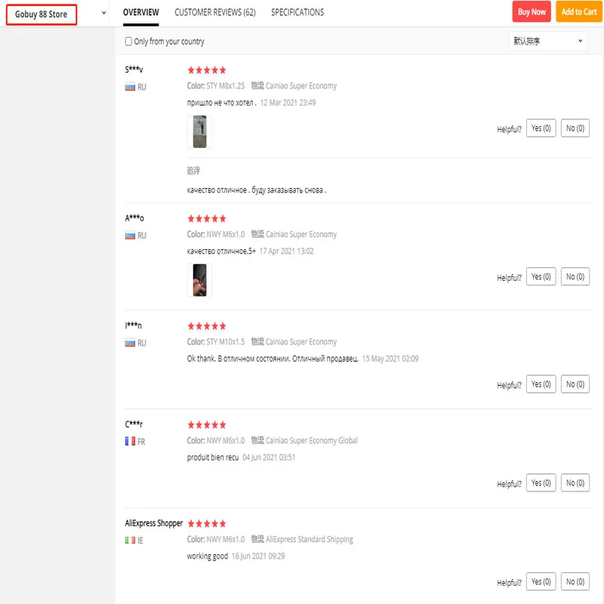Open the photo thumbnail in S***v's review

(199, 132)
